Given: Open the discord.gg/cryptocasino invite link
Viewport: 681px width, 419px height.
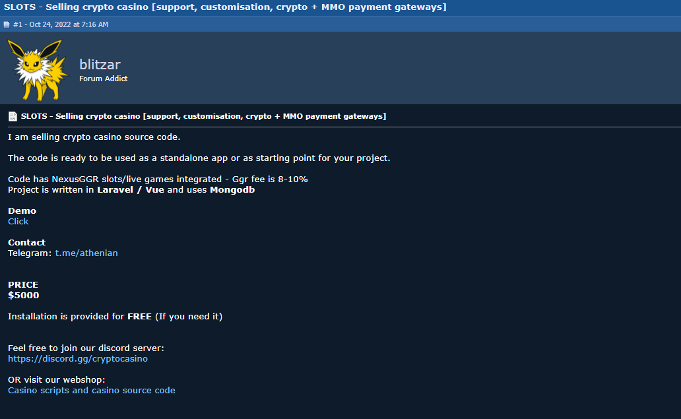Looking at the screenshot, I should click(x=78, y=359).
